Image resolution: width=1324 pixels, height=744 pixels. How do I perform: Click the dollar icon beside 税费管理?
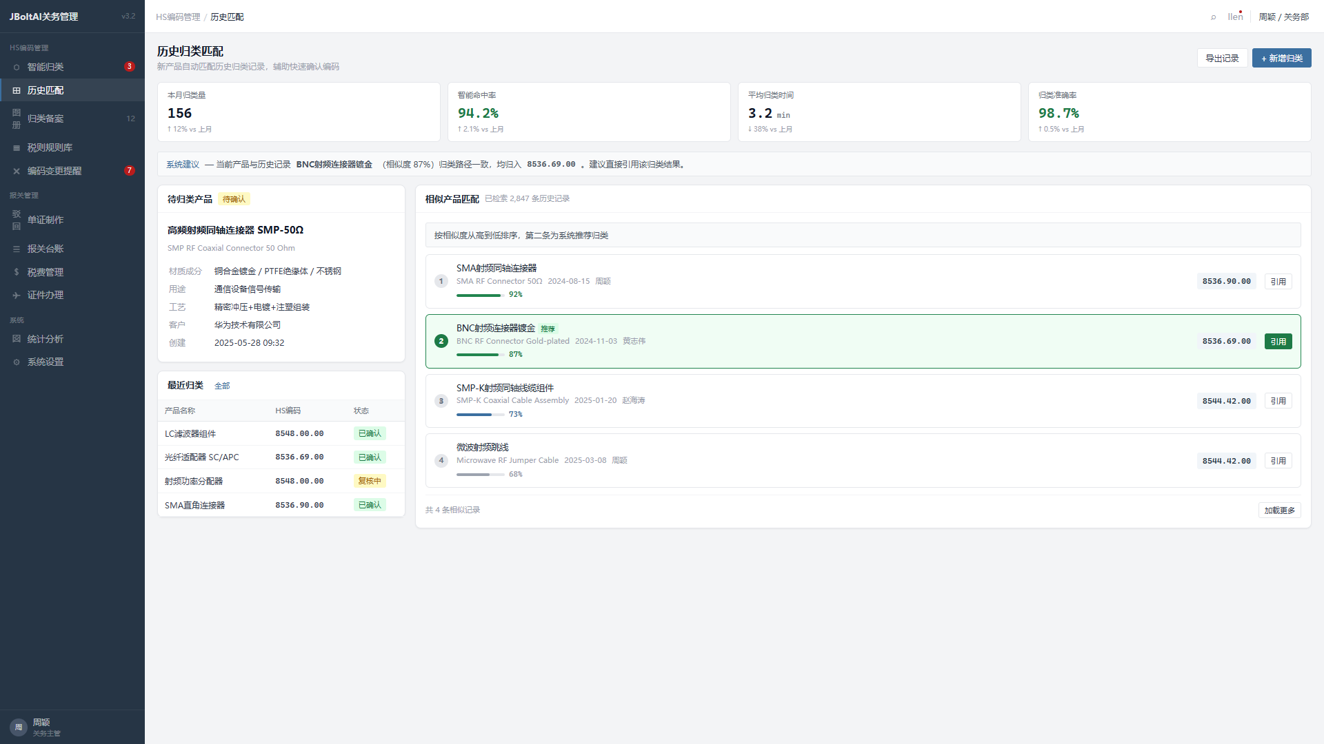pos(17,272)
